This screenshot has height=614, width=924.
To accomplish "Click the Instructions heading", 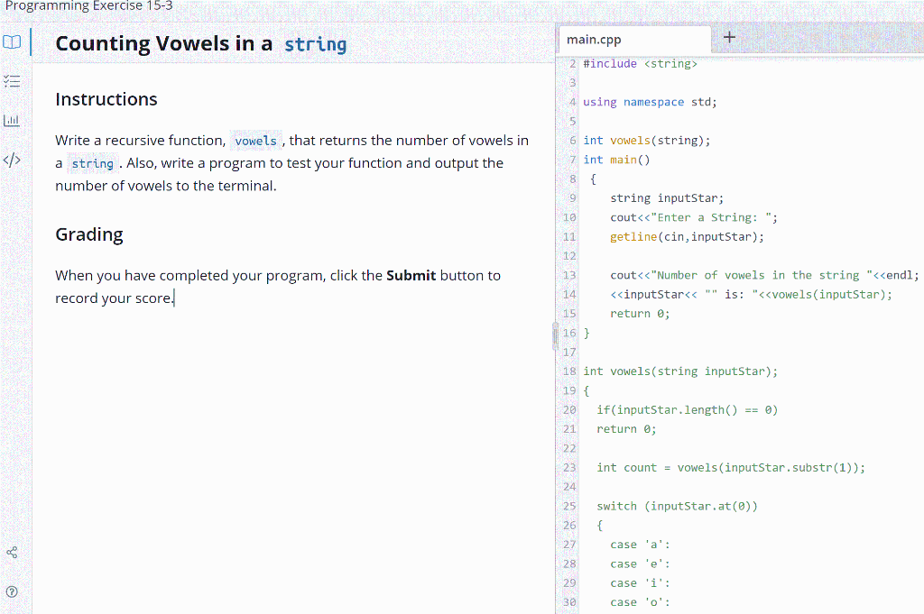I will click(106, 99).
